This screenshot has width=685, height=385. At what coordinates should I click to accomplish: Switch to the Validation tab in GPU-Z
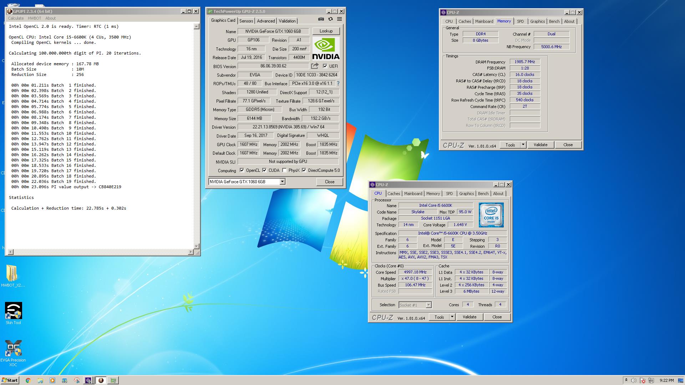tap(287, 21)
